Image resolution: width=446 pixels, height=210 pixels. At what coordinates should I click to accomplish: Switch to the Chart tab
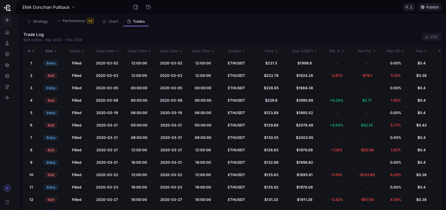[110, 21]
